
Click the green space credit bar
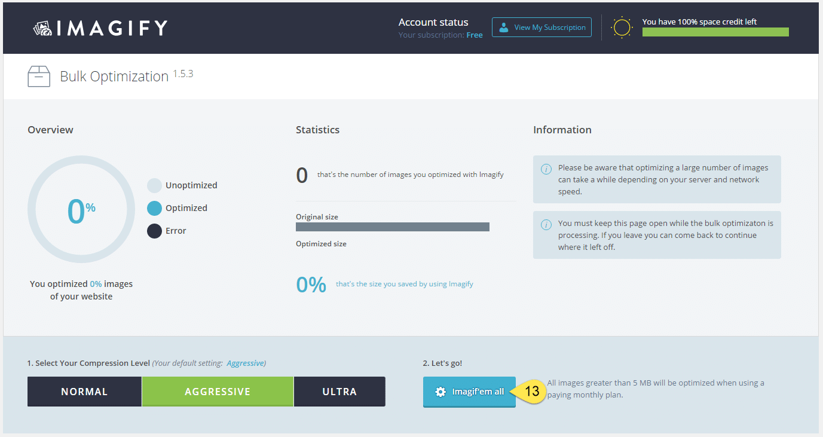tap(715, 32)
